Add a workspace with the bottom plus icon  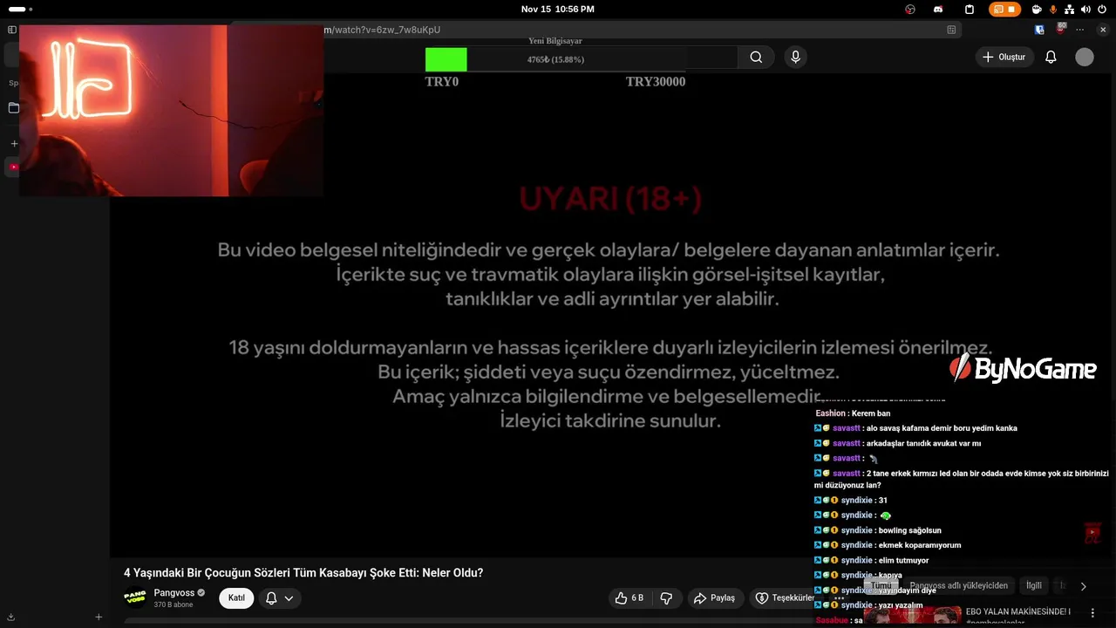click(x=99, y=617)
